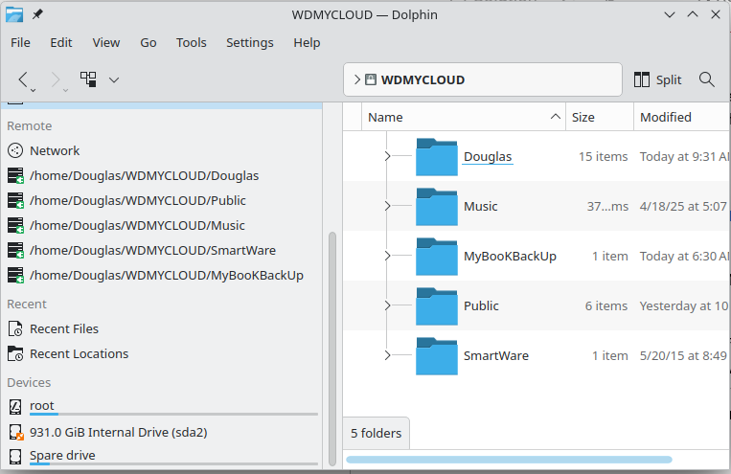Open the Go menu
This screenshot has width=731, height=474.
click(148, 42)
